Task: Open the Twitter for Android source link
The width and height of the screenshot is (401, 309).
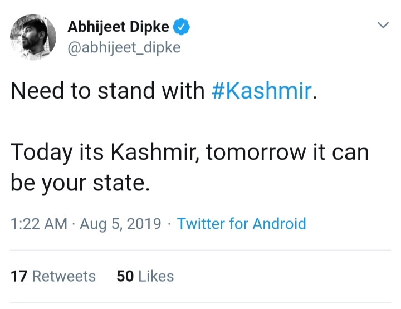Action: pyautogui.click(x=241, y=224)
